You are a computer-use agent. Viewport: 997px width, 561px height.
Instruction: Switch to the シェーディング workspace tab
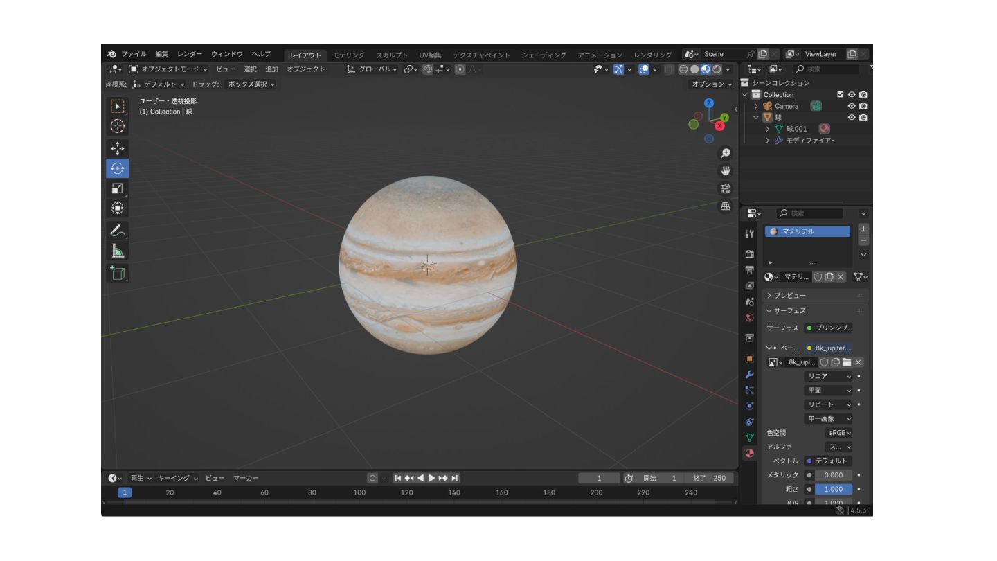(544, 55)
